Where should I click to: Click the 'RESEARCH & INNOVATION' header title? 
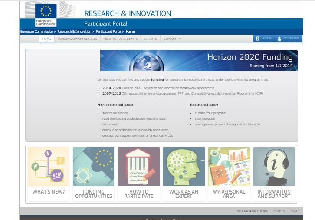[128, 13]
